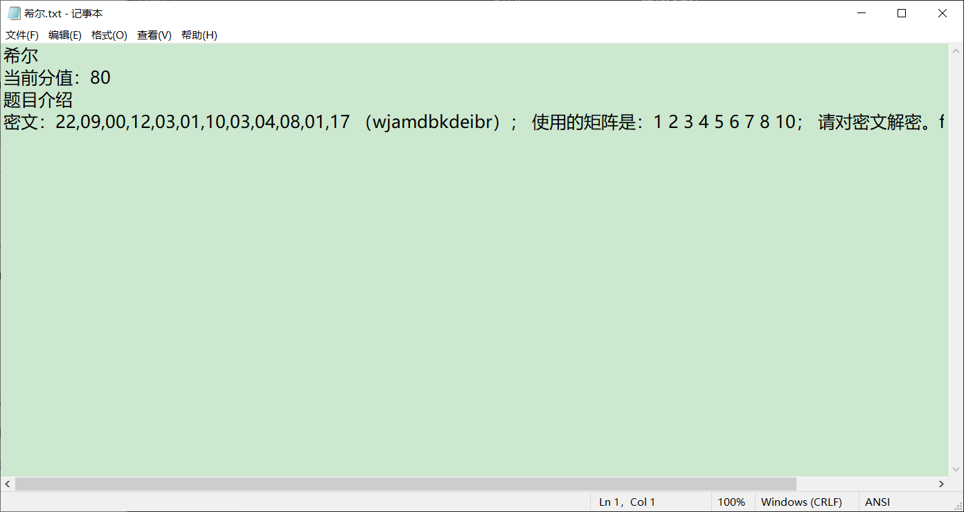Open the 编辑(E) menu
Image resolution: width=964 pixels, height=512 pixels.
[65, 35]
